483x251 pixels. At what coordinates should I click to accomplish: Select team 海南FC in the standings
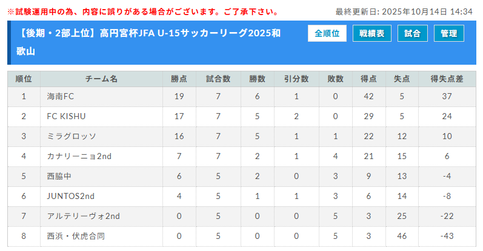pyautogui.click(x=61, y=96)
